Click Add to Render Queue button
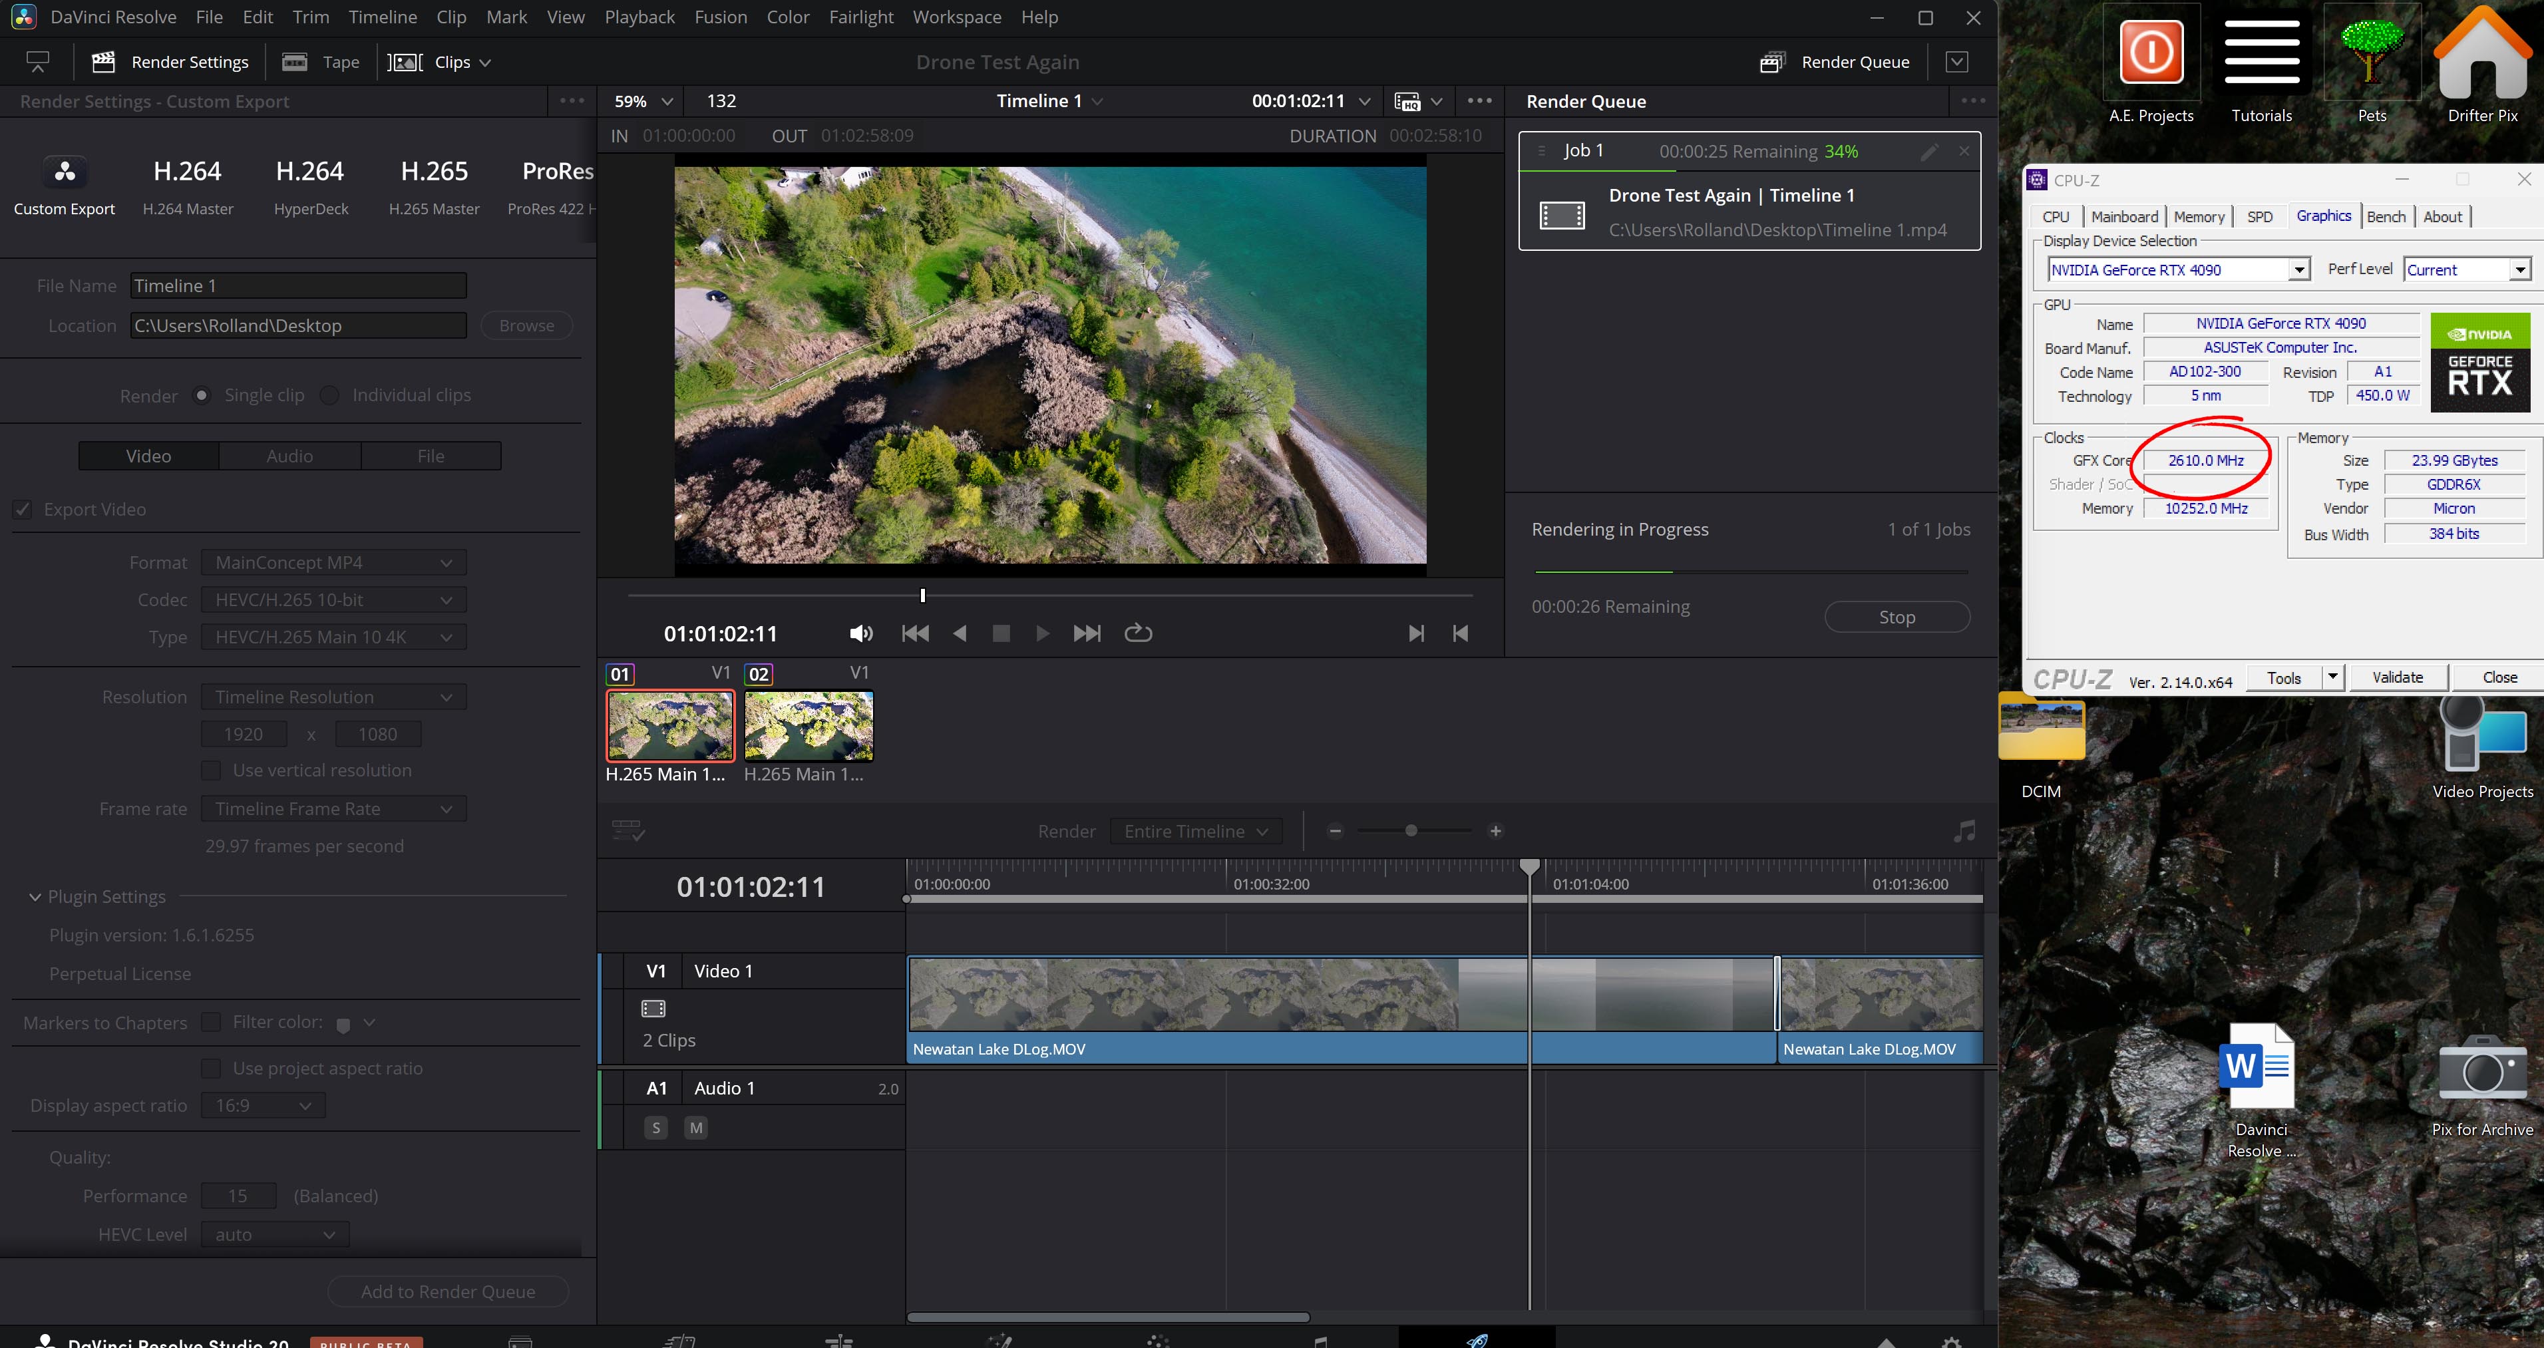 coord(449,1291)
